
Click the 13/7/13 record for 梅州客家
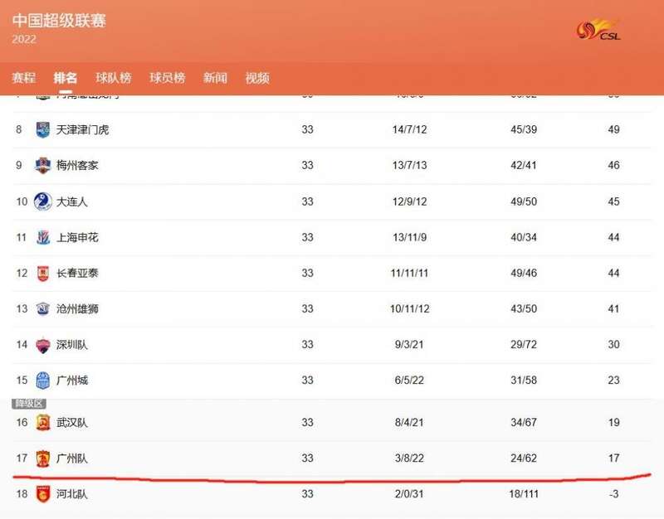pos(409,165)
